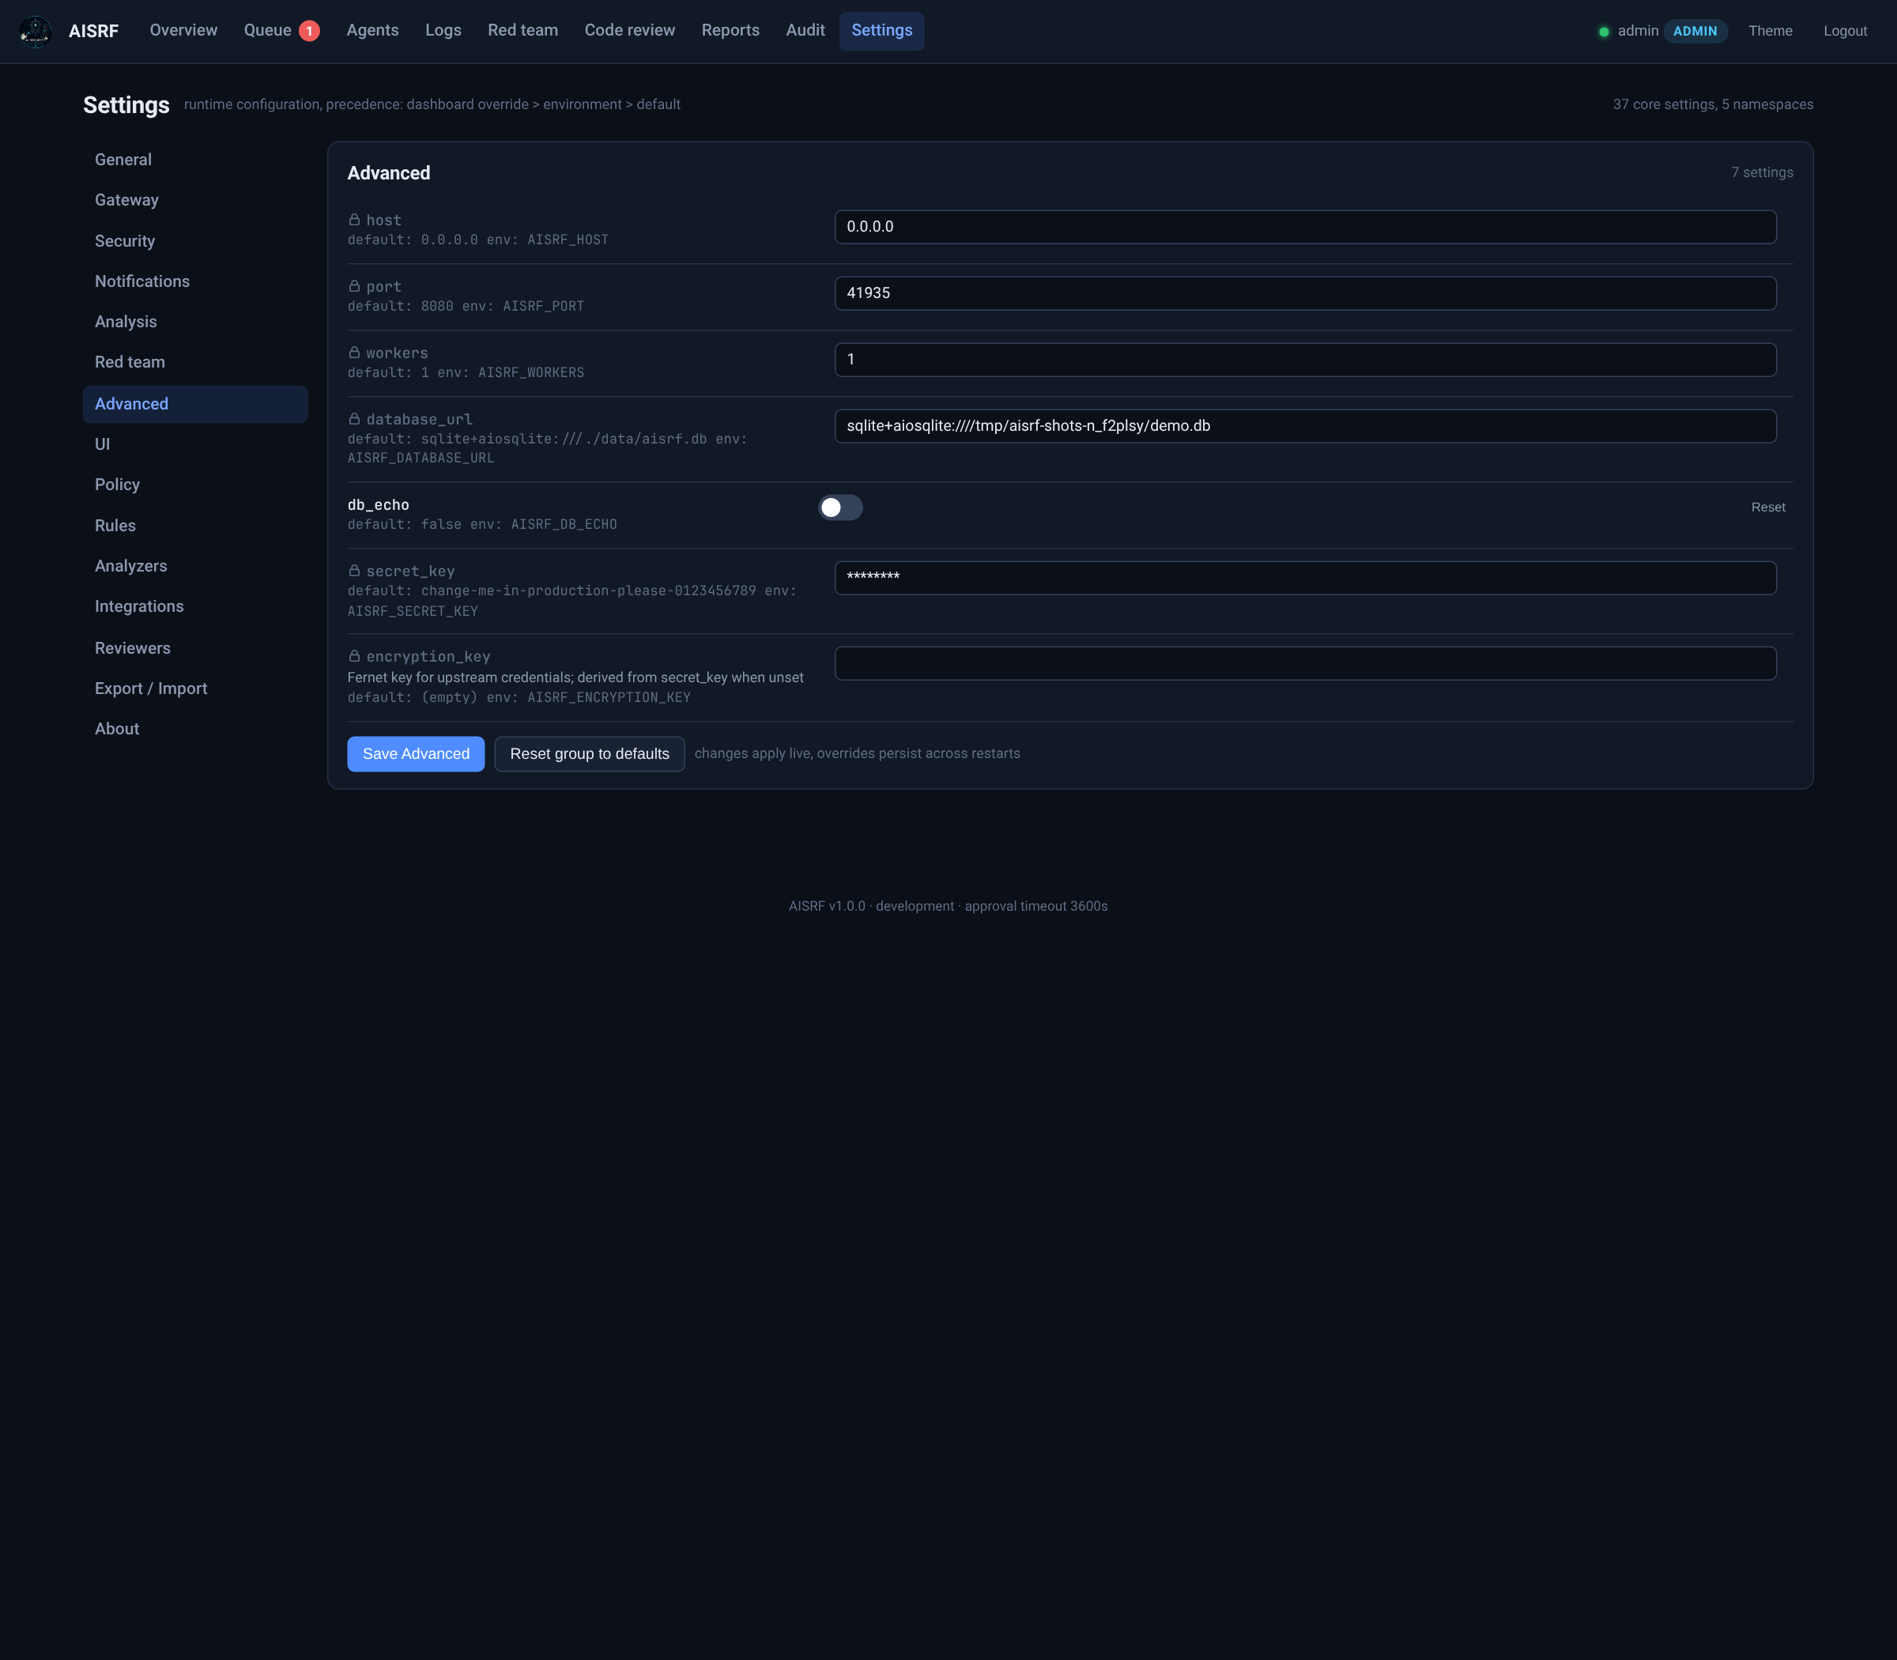Click the lock icon beside host
Image resolution: width=1897 pixels, height=1660 pixels.
(x=354, y=220)
